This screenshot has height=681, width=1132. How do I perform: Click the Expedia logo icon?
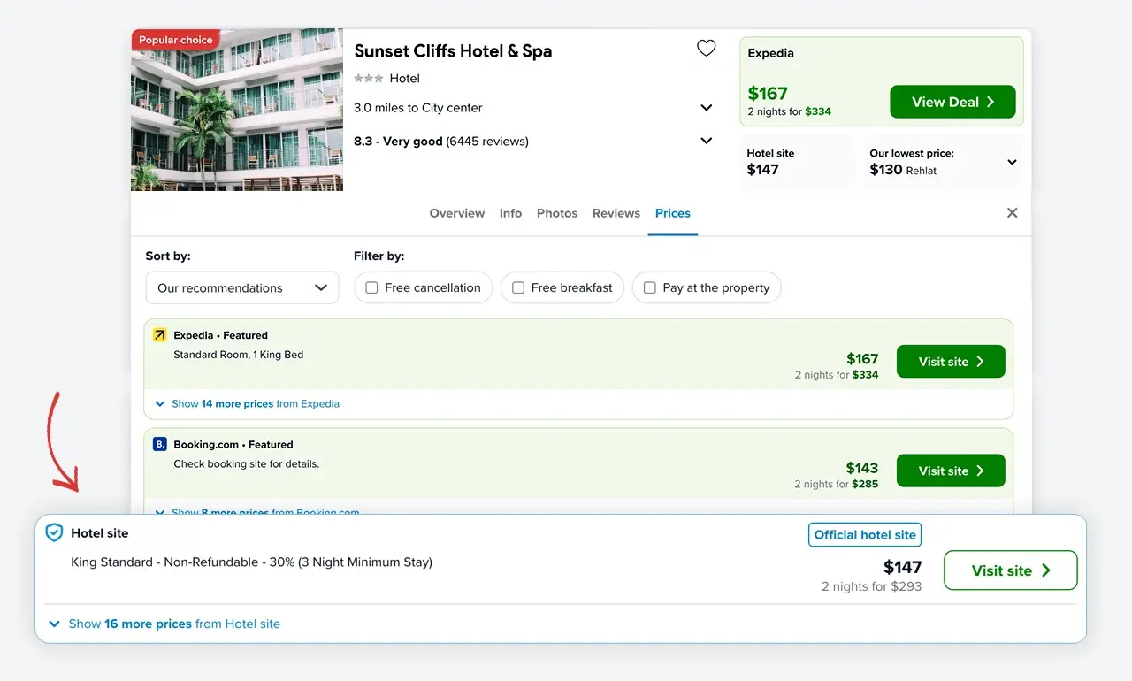pyautogui.click(x=159, y=335)
